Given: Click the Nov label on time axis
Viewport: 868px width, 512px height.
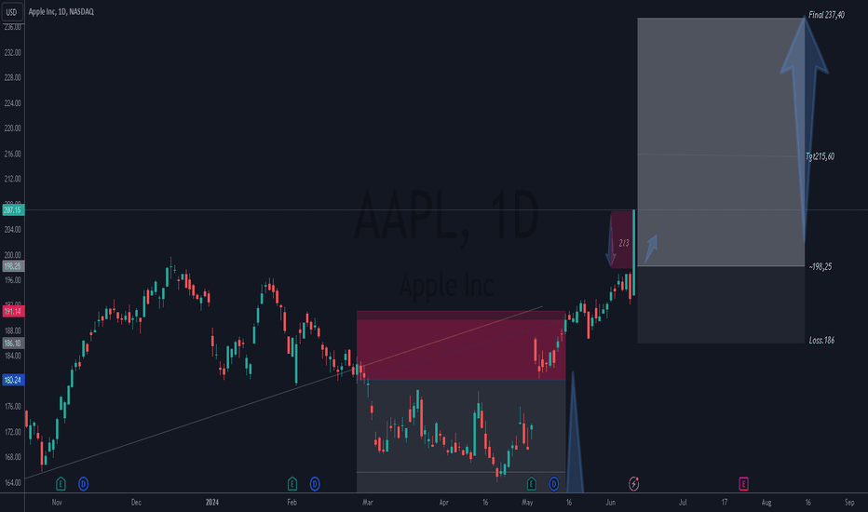Looking at the screenshot, I should tap(57, 503).
